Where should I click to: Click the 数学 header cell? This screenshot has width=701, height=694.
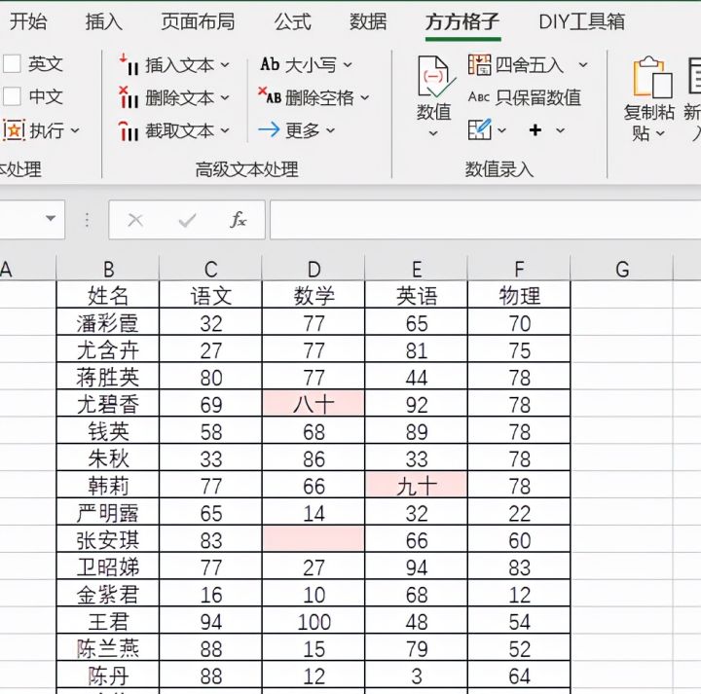tap(314, 295)
